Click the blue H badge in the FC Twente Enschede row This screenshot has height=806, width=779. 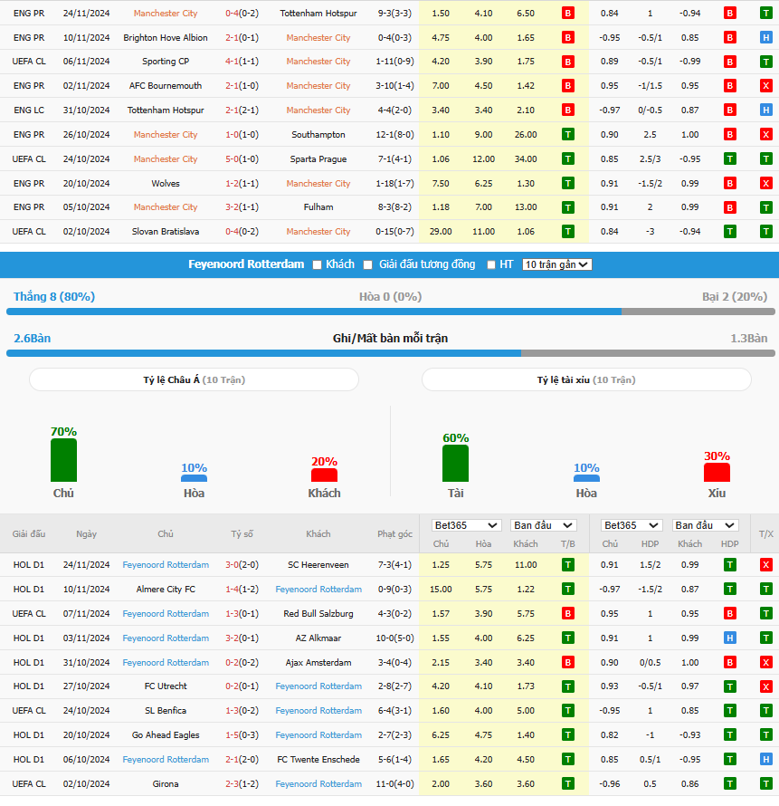pyautogui.click(x=765, y=760)
